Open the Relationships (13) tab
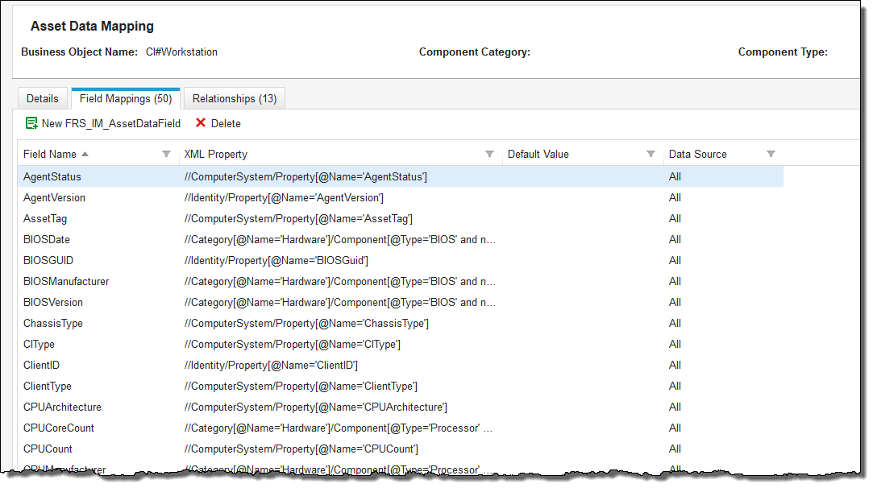Image resolution: width=873 pixels, height=488 pixels. (x=234, y=98)
